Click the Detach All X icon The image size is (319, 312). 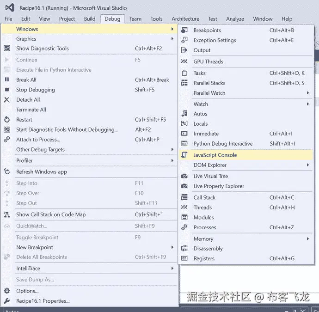[x=7, y=100]
